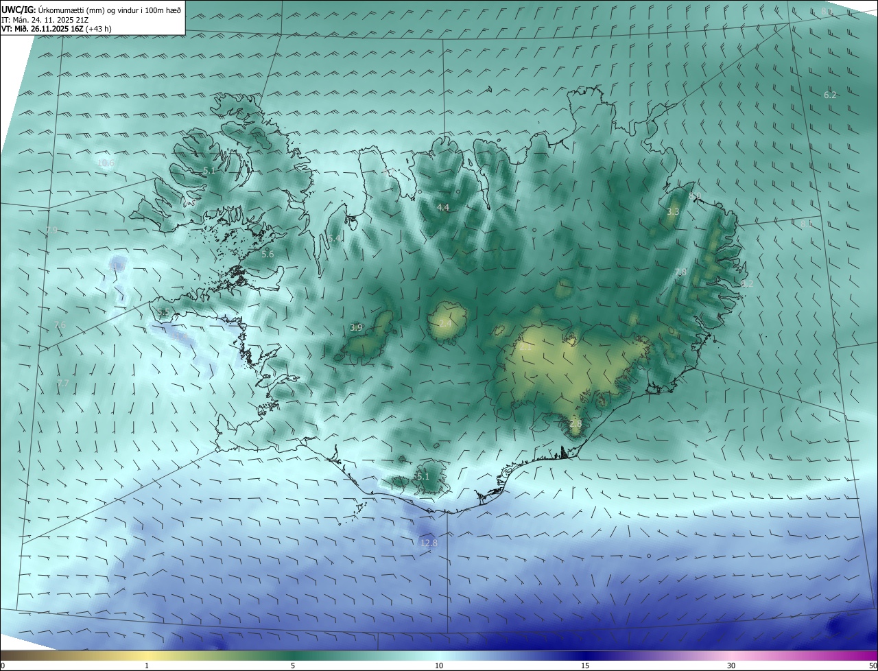Image resolution: width=878 pixels, height=671 pixels.
Task: Click the legend tick labeled 30
Action: pos(731,666)
